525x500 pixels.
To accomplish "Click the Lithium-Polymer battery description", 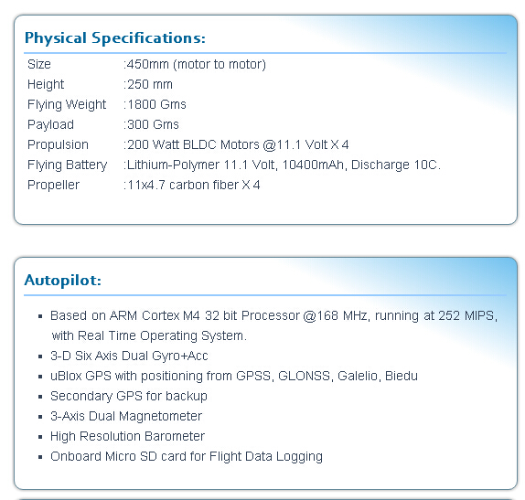I will tap(282, 165).
